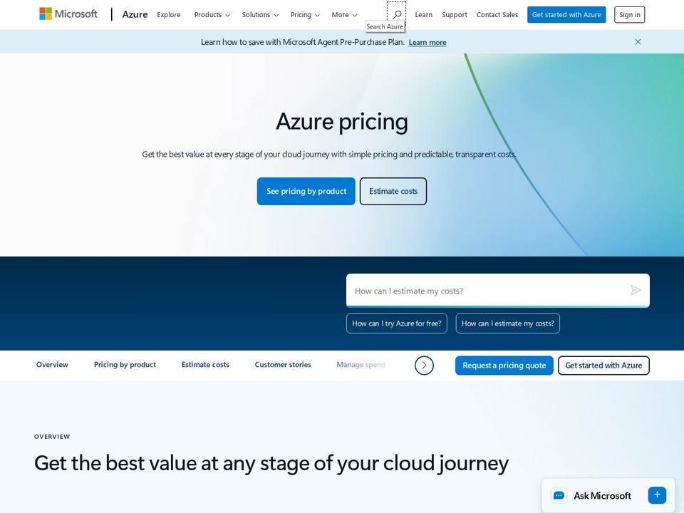684x513 pixels.
Task: Select the How can I try Azure for free suggestion
Action: coord(397,323)
